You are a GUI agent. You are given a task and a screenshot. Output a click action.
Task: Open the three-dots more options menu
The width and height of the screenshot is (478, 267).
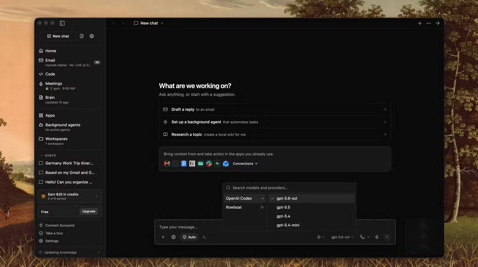(x=429, y=23)
